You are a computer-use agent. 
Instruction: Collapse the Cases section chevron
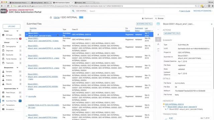point(17,31)
